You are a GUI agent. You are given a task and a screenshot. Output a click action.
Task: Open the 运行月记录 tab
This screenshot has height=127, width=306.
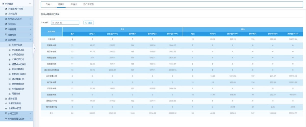coord(88,4)
